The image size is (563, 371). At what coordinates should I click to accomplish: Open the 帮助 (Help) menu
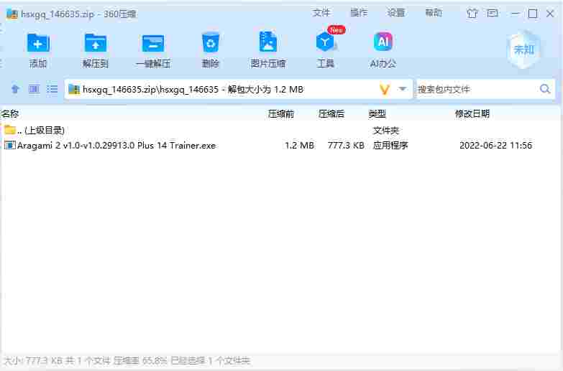[434, 13]
